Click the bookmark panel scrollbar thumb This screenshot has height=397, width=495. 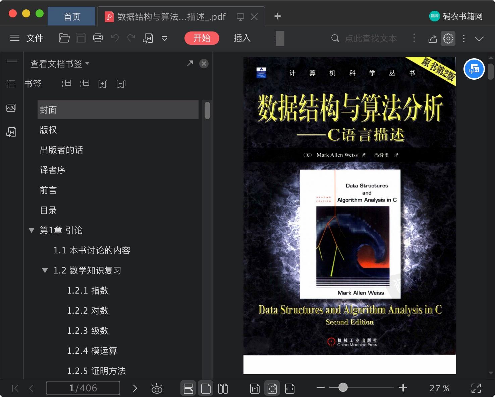tap(207, 110)
